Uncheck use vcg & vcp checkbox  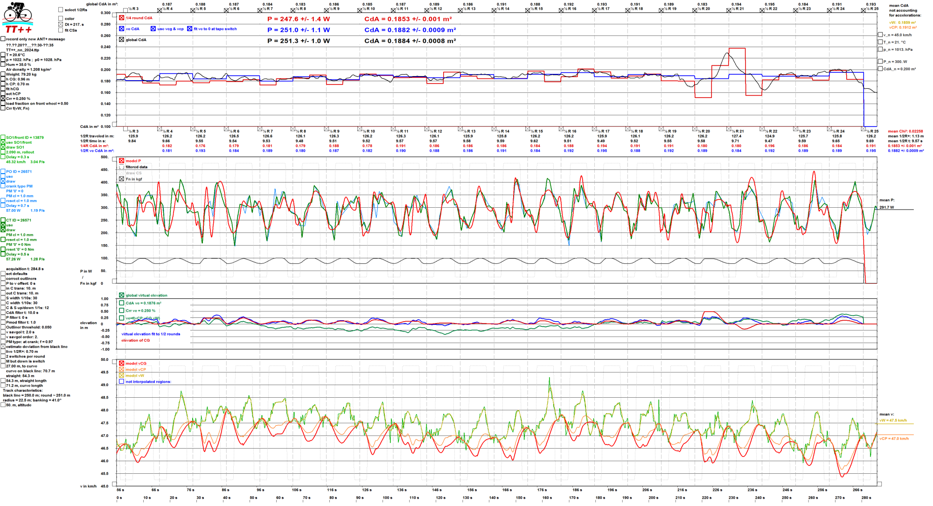coord(153,29)
